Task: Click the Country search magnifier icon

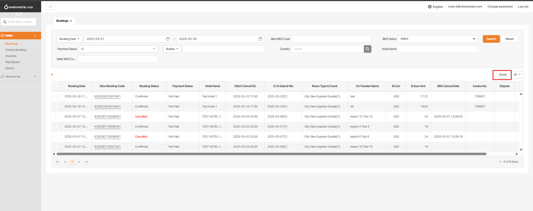Action: pos(367,49)
